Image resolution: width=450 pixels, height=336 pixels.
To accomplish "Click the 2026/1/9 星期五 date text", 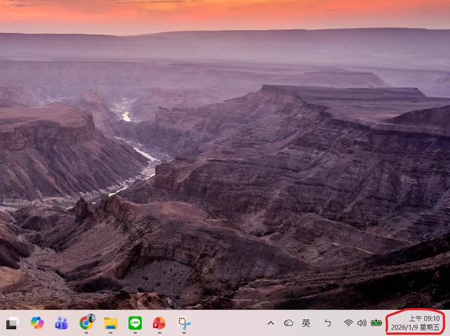I will 416,328.
